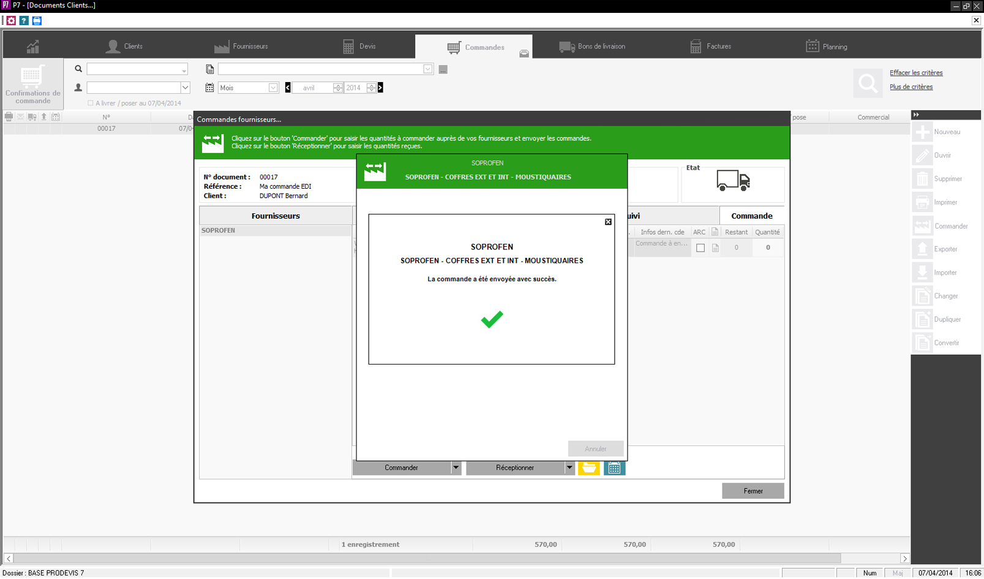The width and height of the screenshot is (984, 579).
Task: Close the success message box
Action: point(608,222)
